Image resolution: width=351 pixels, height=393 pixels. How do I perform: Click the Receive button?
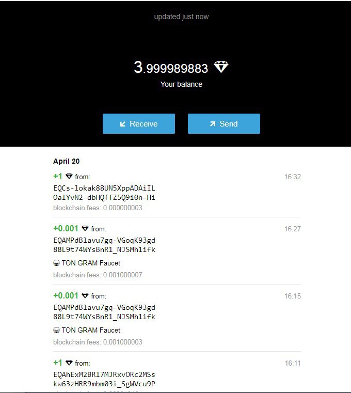139,123
